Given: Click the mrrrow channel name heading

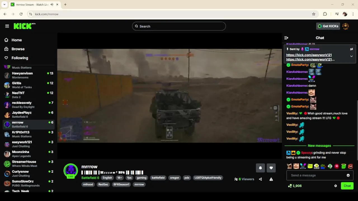Looking at the screenshot, I should (x=89, y=167).
